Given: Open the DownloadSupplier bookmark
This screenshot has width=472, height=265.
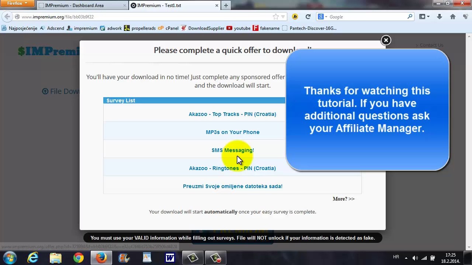Looking at the screenshot, I should click(x=203, y=28).
